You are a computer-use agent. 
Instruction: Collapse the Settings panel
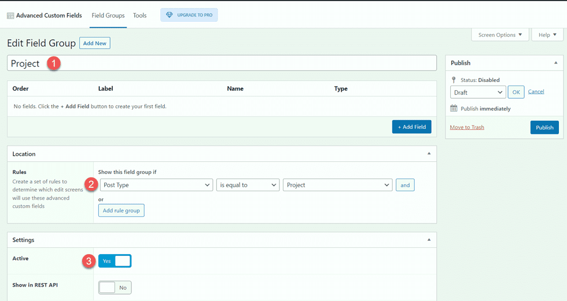click(429, 240)
